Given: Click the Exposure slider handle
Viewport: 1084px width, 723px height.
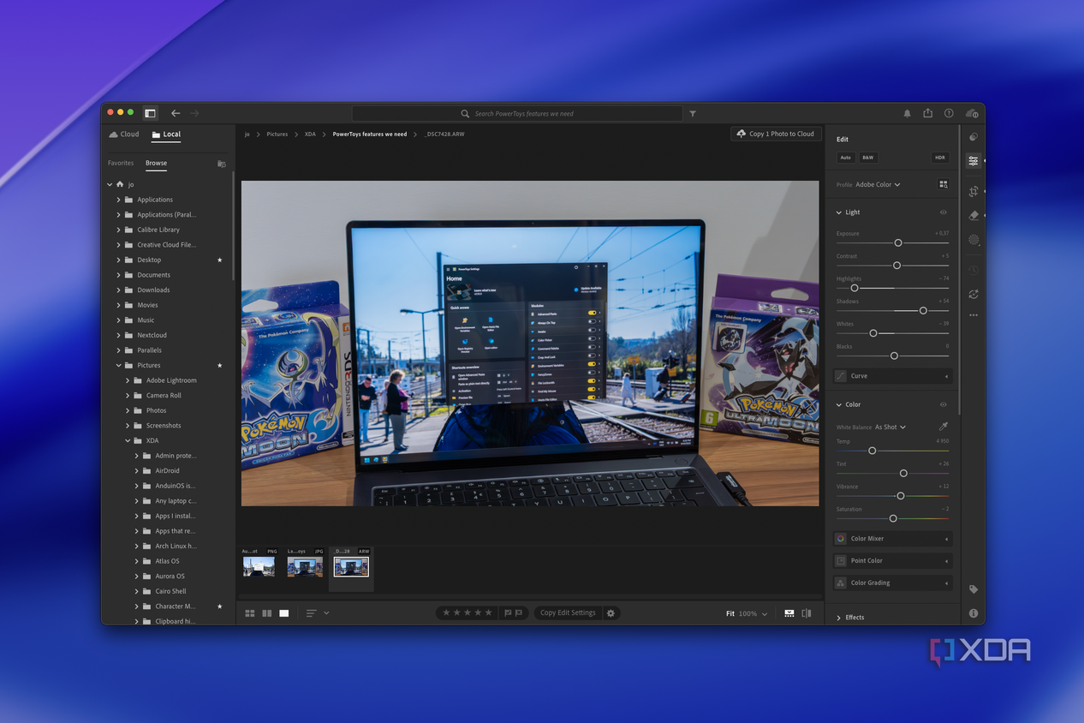Looking at the screenshot, I should (898, 243).
